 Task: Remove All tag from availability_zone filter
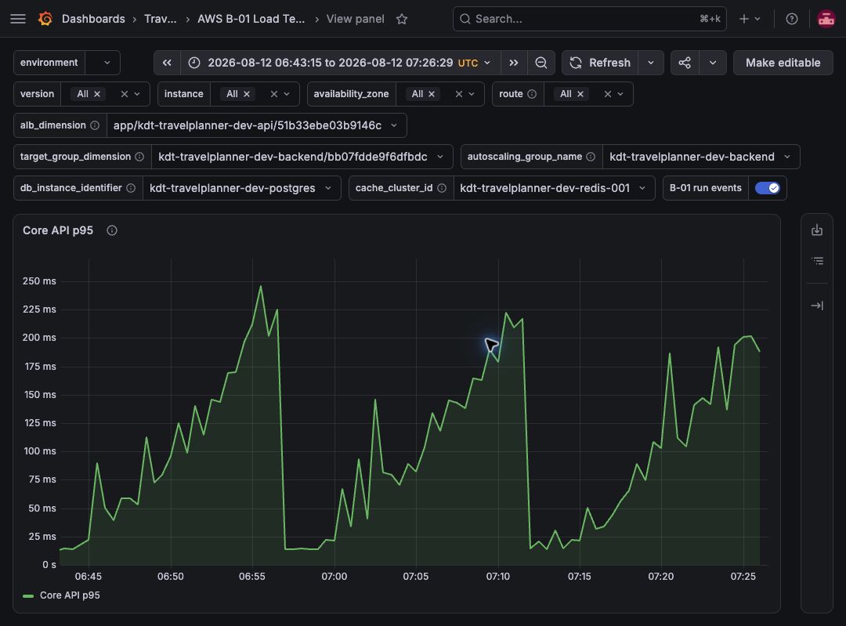(x=432, y=94)
